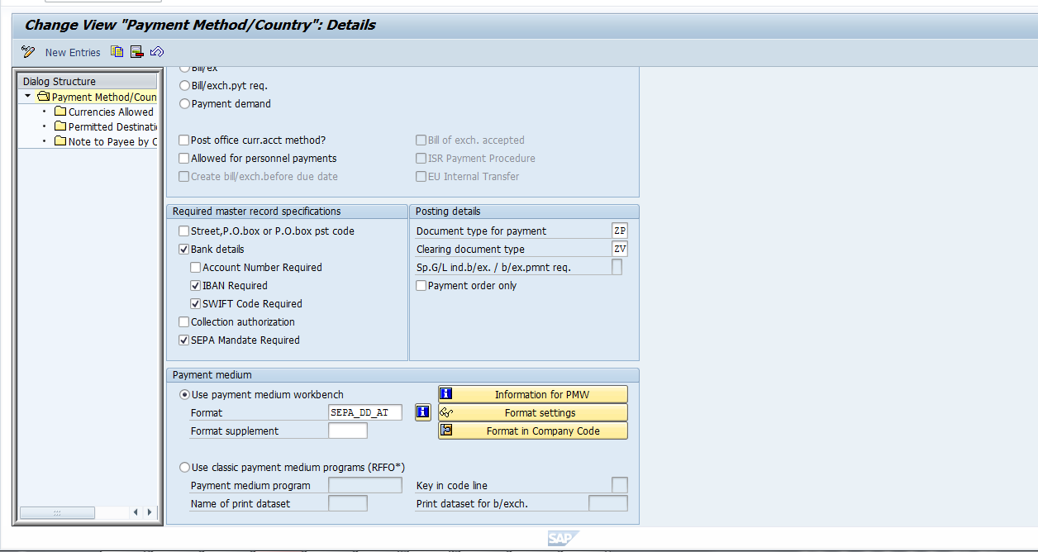1038x552 pixels.
Task: Click the Delete entry icon in toolbar
Action: [137, 52]
